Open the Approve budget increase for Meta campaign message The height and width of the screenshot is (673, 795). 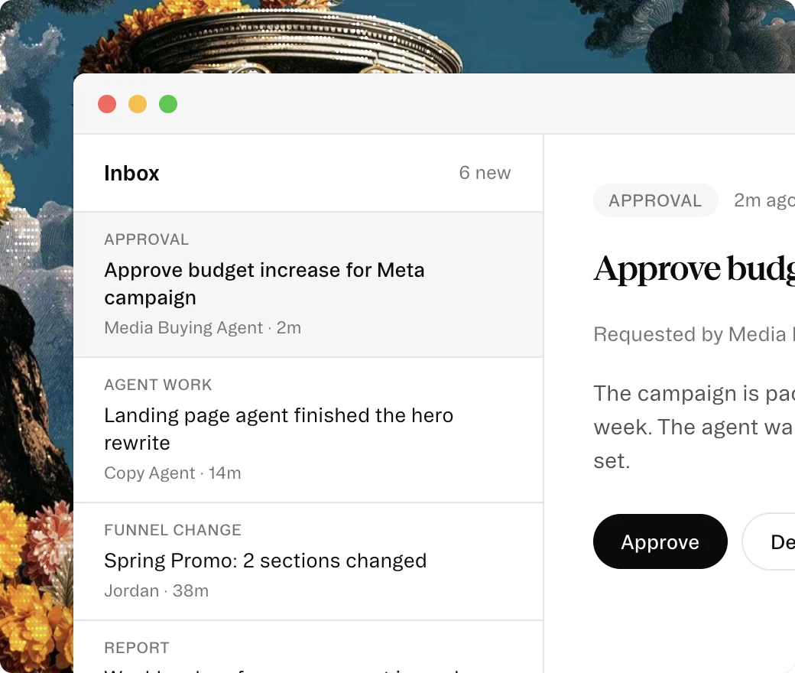click(308, 284)
